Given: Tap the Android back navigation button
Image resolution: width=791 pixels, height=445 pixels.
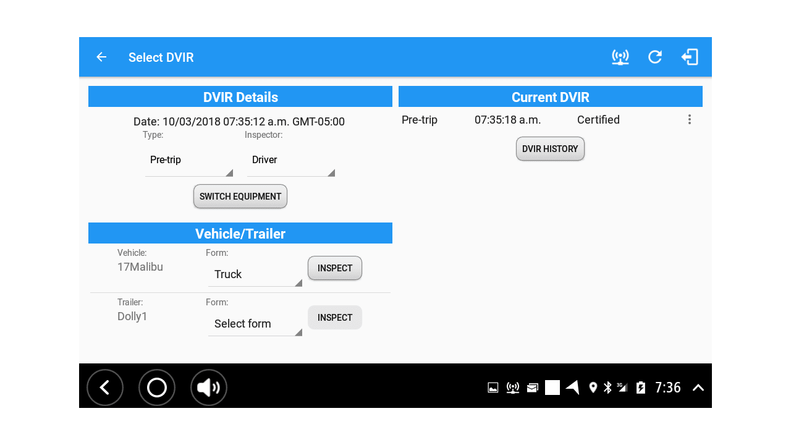Looking at the screenshot, I should (105, 388).
